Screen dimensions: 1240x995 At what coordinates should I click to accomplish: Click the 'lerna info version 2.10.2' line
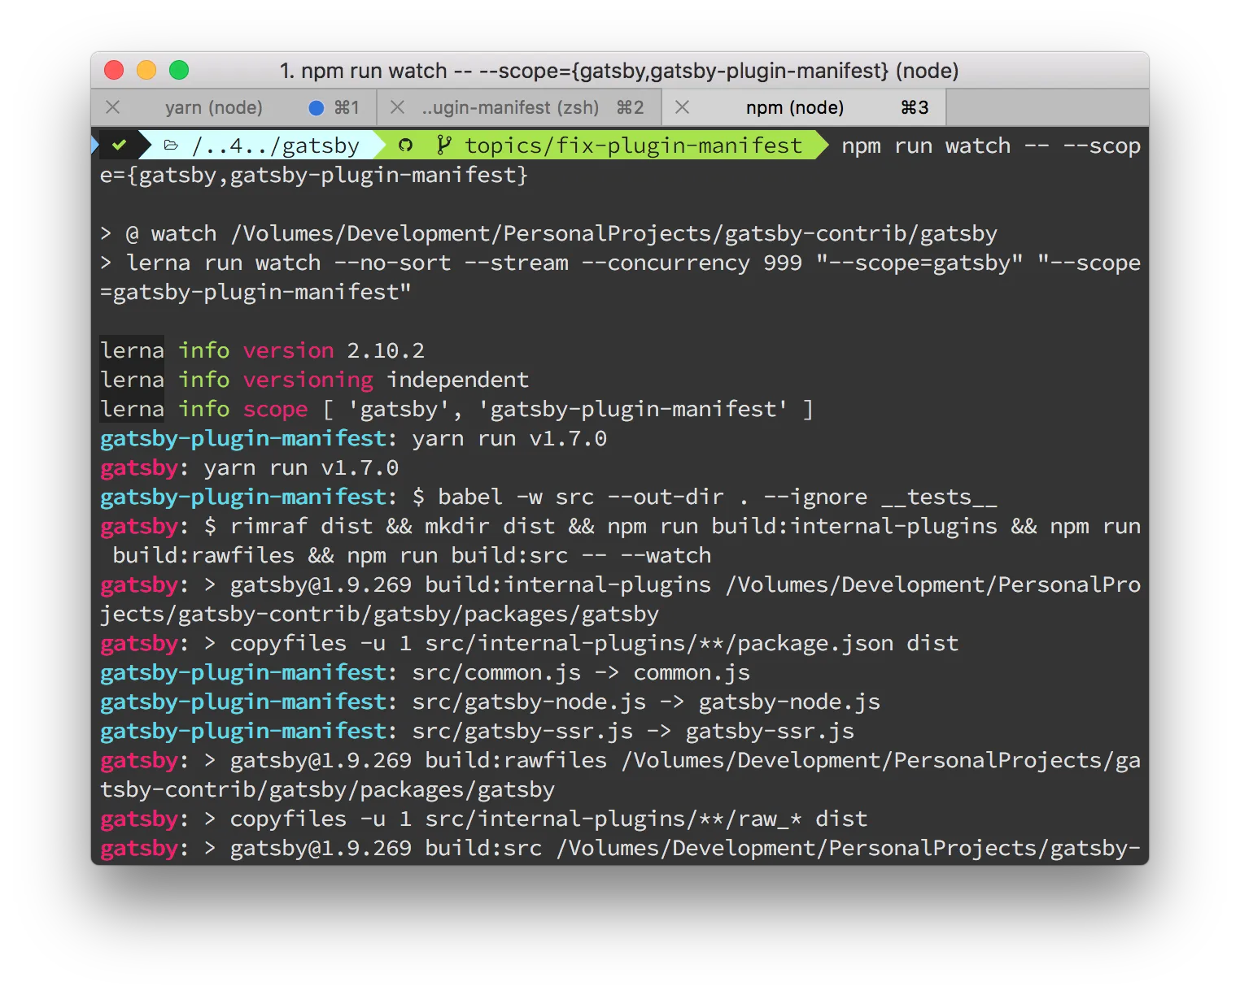[x=262, y=350]
